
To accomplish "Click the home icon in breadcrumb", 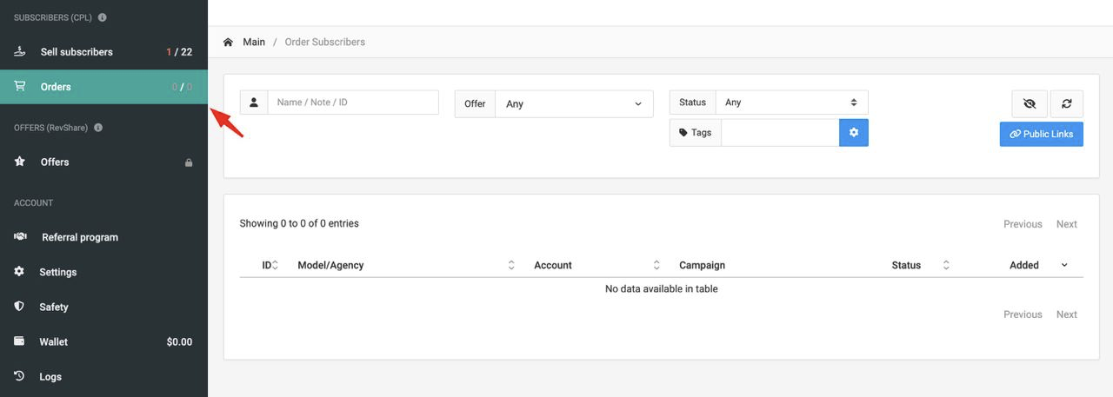I will pos(229,43).
